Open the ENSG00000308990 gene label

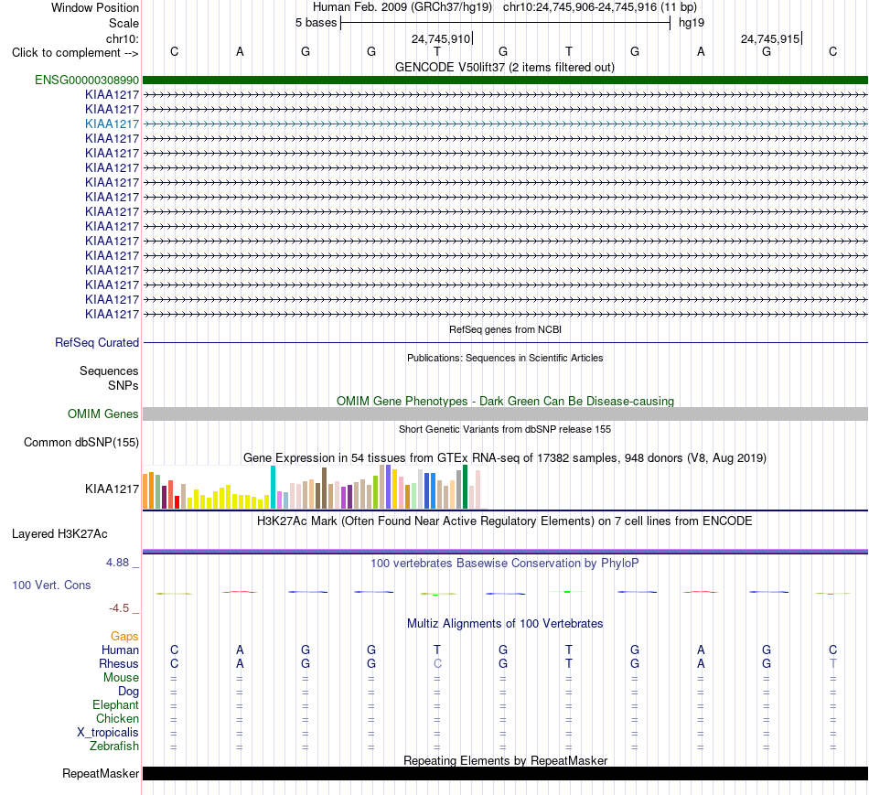87,80
